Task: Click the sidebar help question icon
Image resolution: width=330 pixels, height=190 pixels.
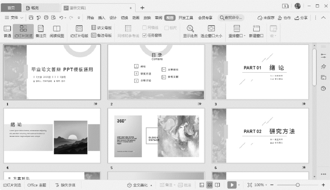Action: coord(323,88)
